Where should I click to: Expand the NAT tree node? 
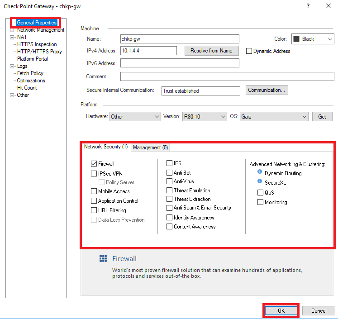point(12,37)
